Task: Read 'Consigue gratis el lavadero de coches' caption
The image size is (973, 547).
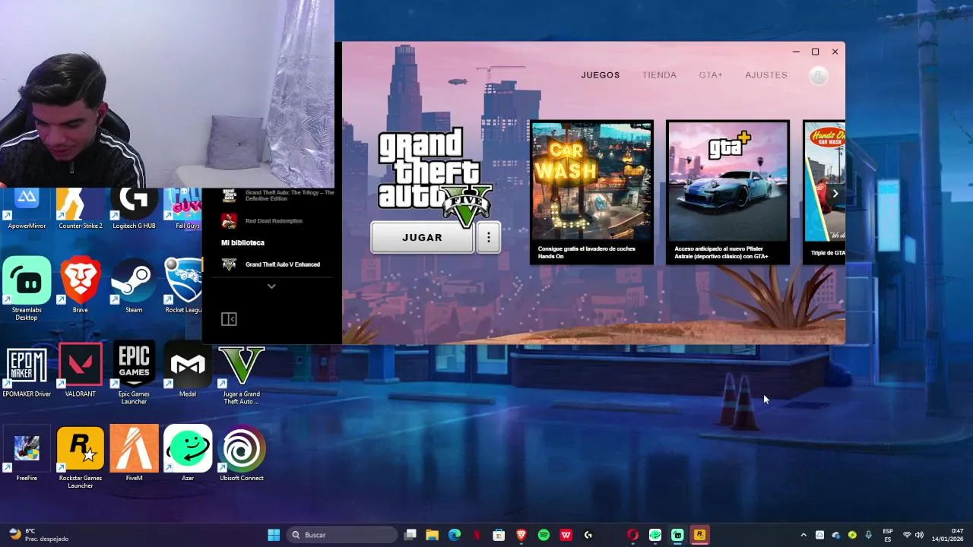Action: (586, 252)
